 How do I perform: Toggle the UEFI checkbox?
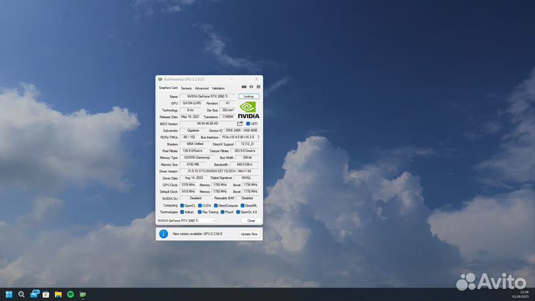pos(248,123)
